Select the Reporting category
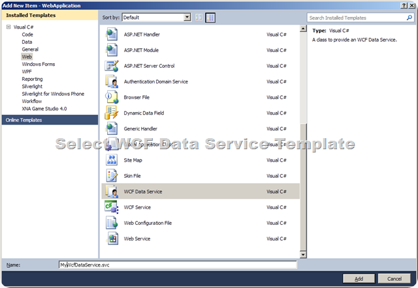 click(32, 79)
